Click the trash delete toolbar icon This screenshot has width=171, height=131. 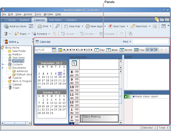tap(6, 34)
